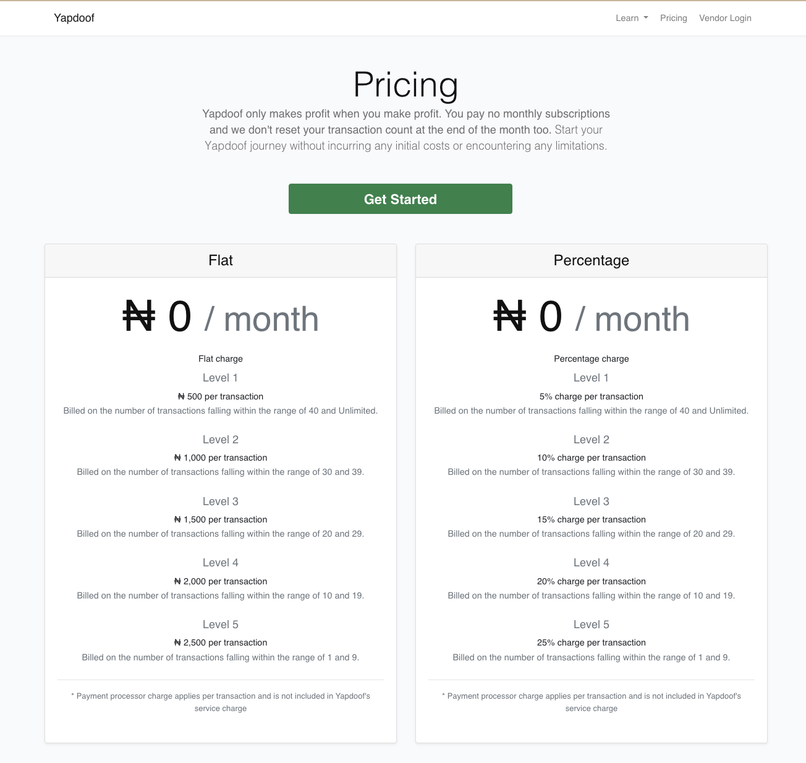
Task: Click the ₦ 2,500 per transaction text
Action: coord(221,642)
